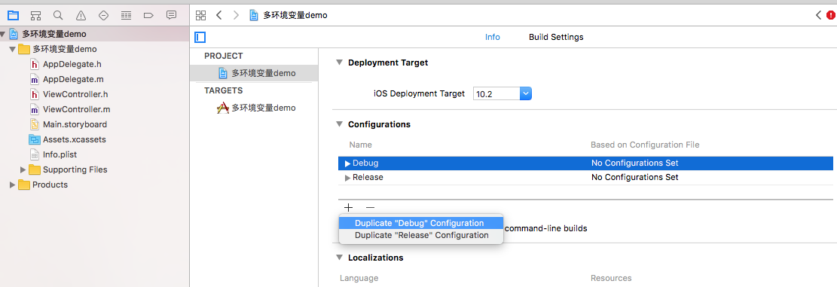Screen dimensions: 837x287
Task: Click Release's No Configurations Set cell
Action: (634, 178)
